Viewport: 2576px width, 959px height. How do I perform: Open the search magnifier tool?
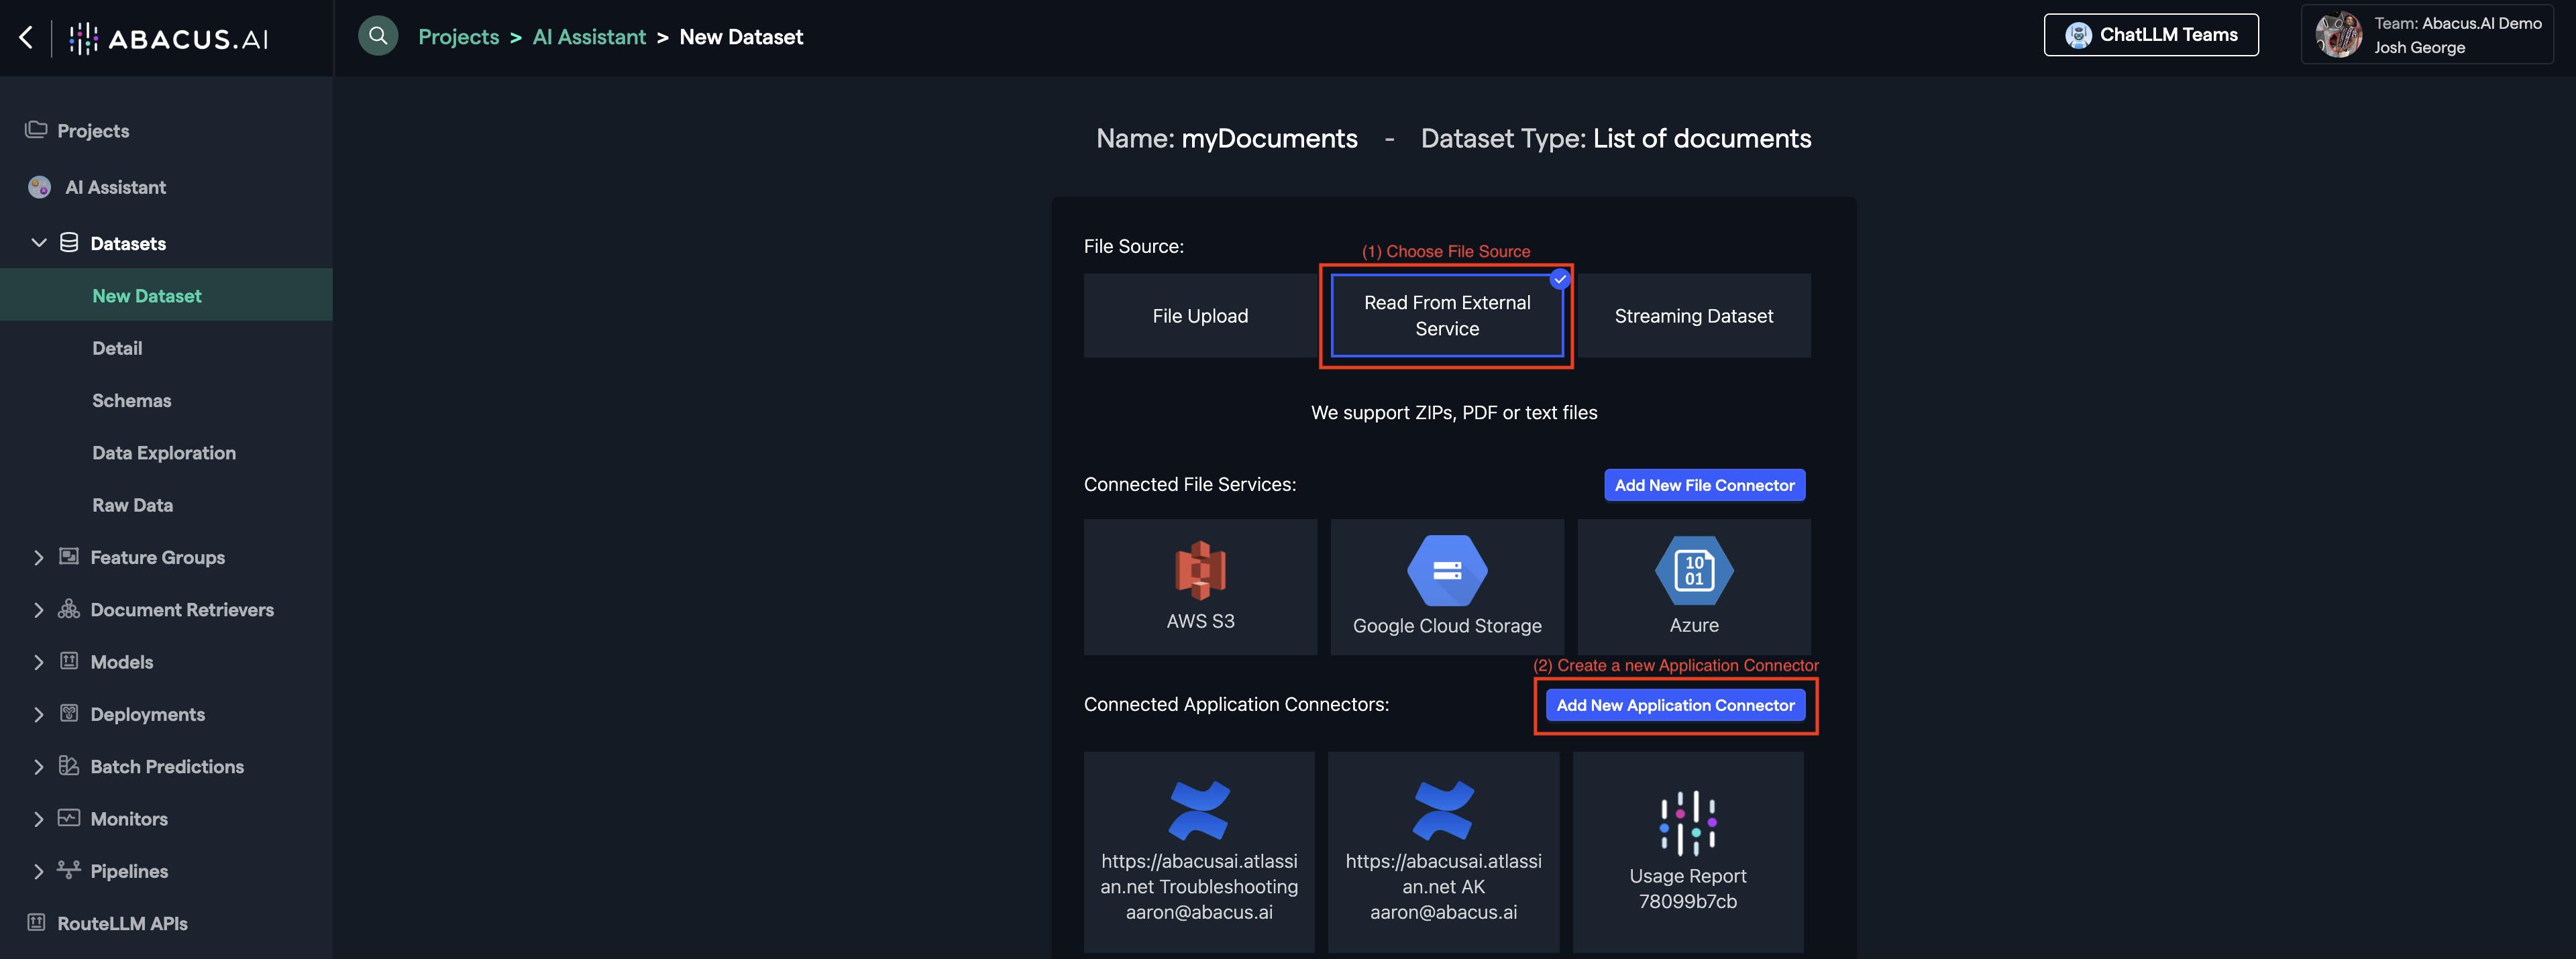coord(378,35)
